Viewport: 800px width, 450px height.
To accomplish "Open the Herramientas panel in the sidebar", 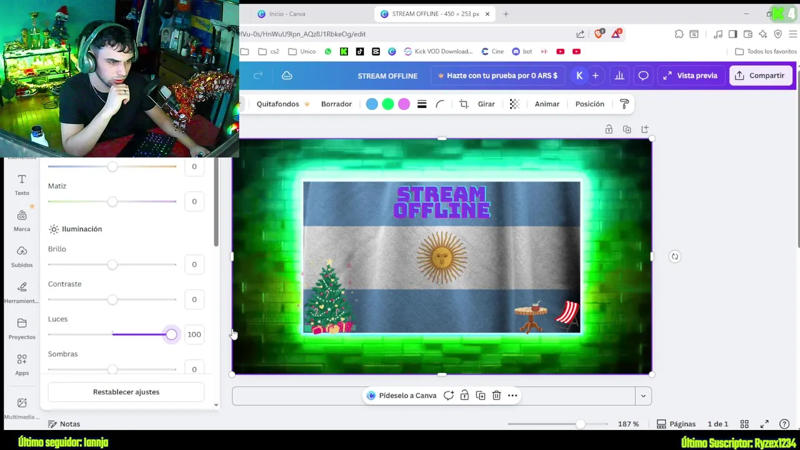I will pos(22,292).
